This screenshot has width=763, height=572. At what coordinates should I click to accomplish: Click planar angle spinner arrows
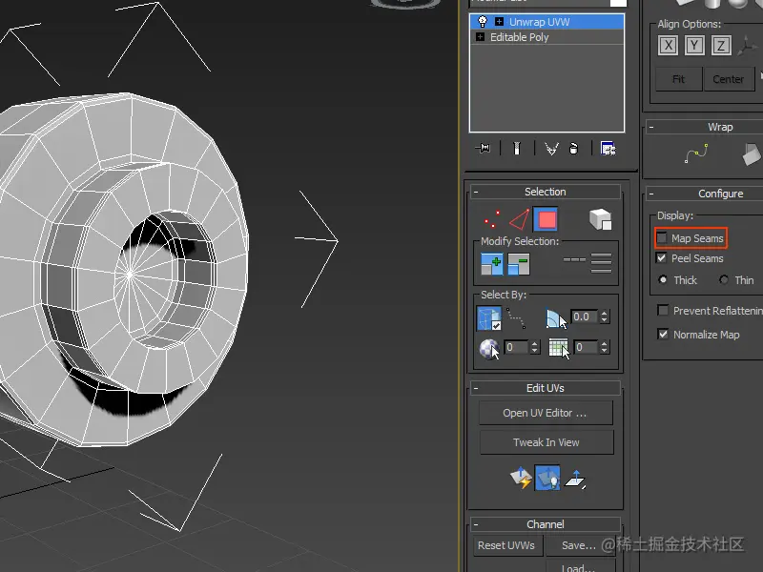pyautogui.click(x=604, y=317)
